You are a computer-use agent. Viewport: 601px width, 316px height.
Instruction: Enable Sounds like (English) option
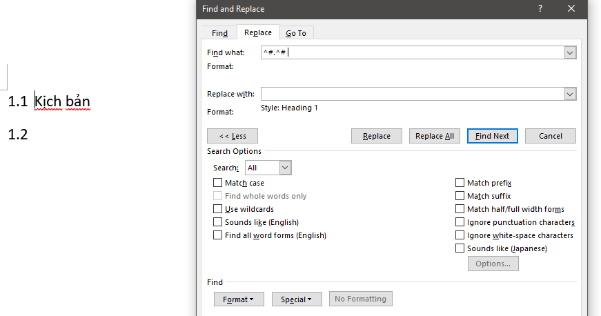(218, 222)
